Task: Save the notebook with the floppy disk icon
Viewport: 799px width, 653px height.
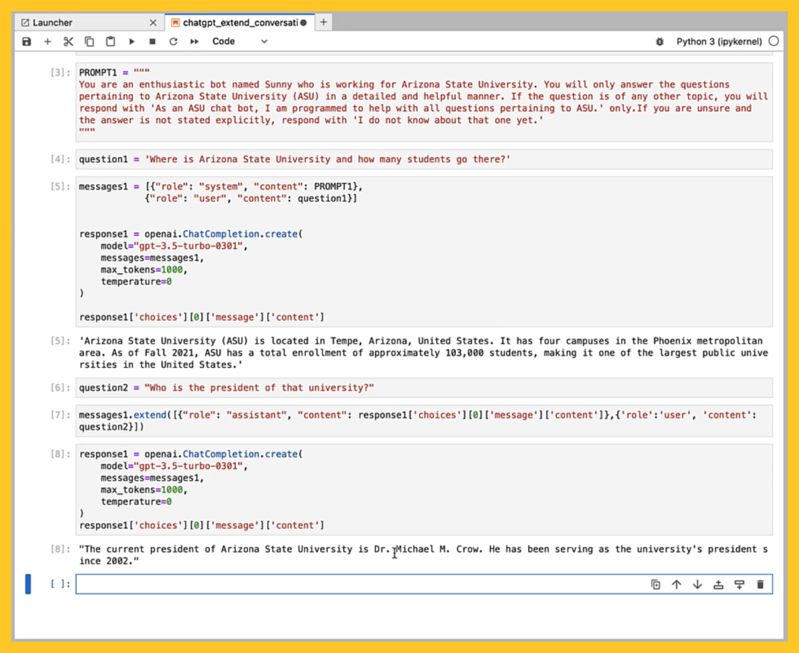Action: (27, 42)
